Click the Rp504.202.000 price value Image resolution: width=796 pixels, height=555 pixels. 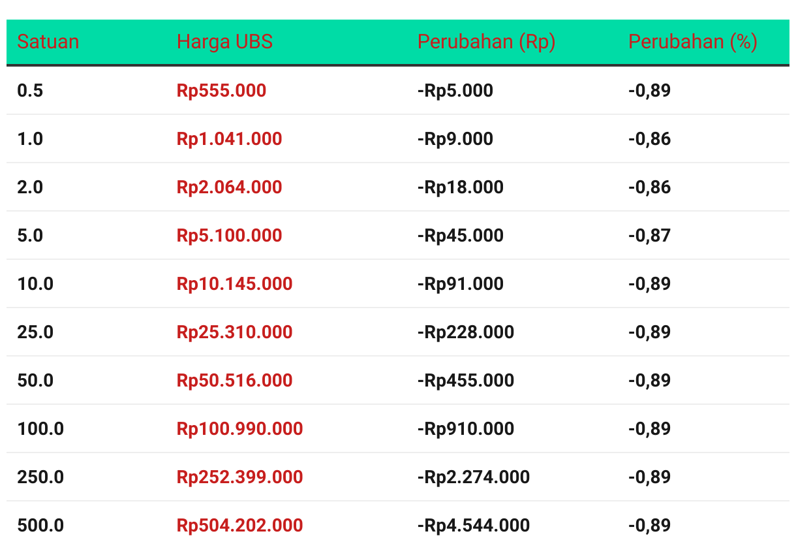tap(239, 525)
